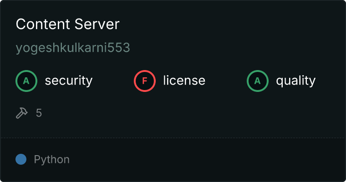The image size is (346, 182).
Task: Select the security label text
Action: (68, 81)
